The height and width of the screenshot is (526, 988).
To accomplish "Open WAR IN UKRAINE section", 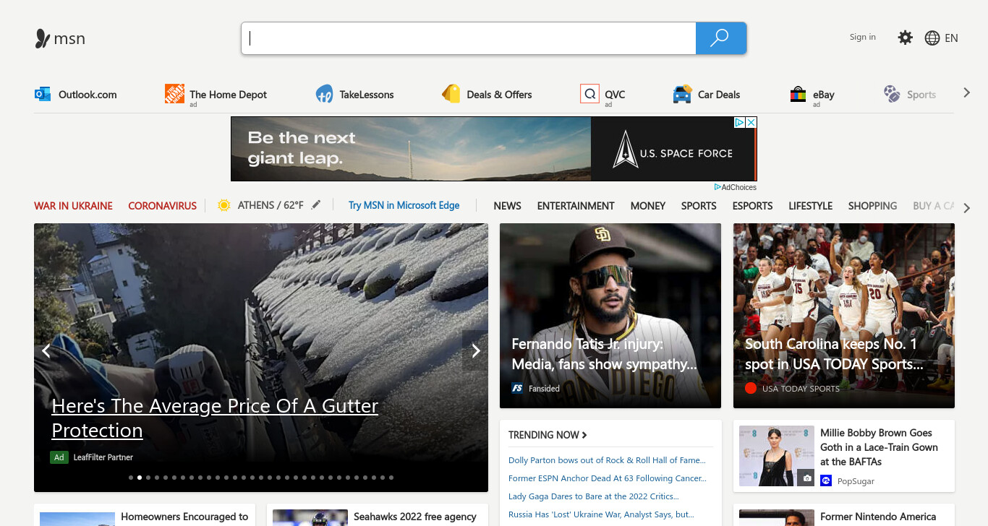I will [x=73, y=206].
